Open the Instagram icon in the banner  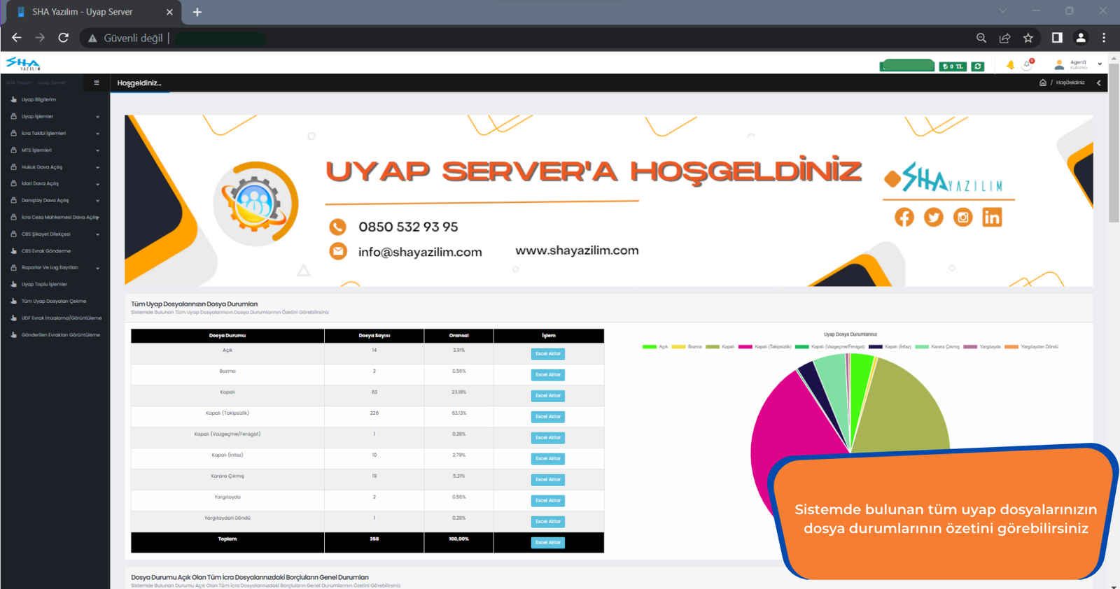click(962, 218)
